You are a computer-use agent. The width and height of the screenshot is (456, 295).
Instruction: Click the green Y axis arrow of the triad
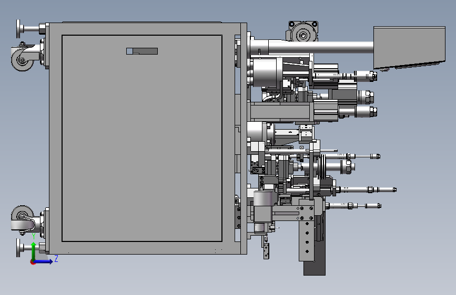click(34, 250)
